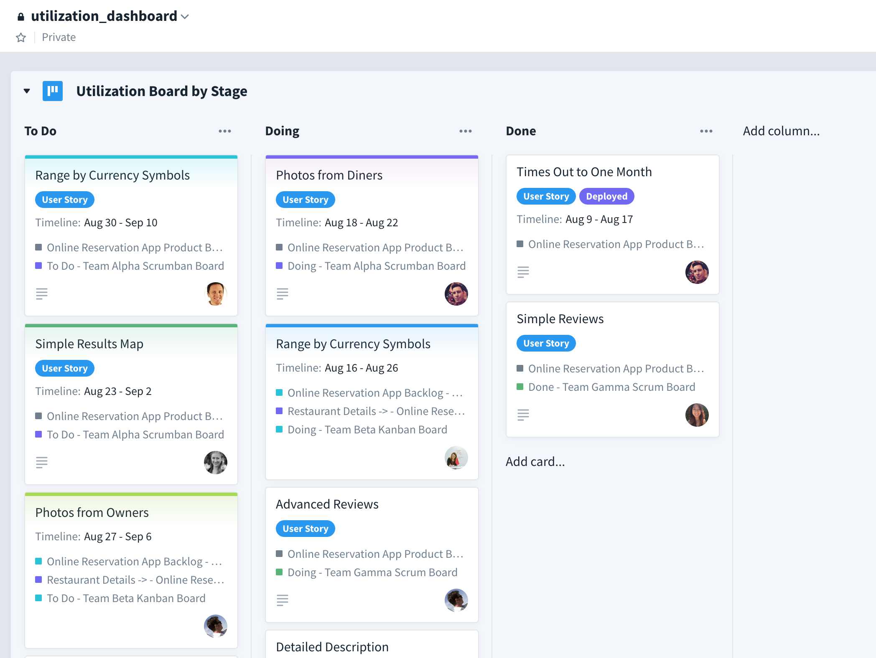Click the assignee avatar on Photos from Diners card

(456, 294)
